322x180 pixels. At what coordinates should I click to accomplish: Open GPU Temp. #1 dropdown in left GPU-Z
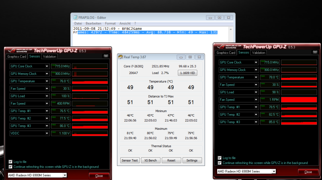click(47, 111)
